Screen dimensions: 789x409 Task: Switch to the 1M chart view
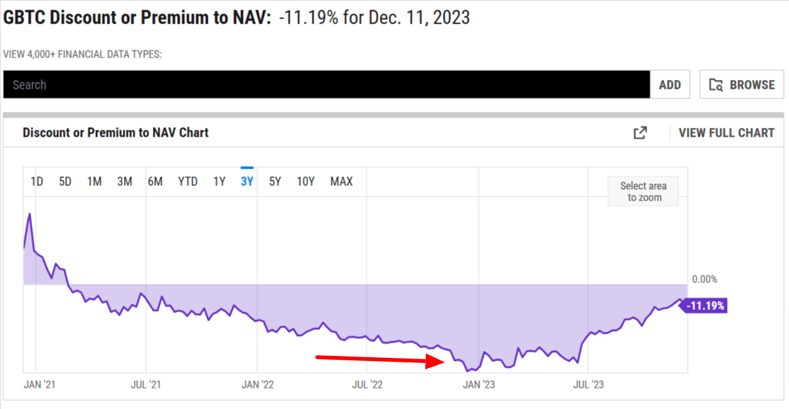click(x=94, y=181)
